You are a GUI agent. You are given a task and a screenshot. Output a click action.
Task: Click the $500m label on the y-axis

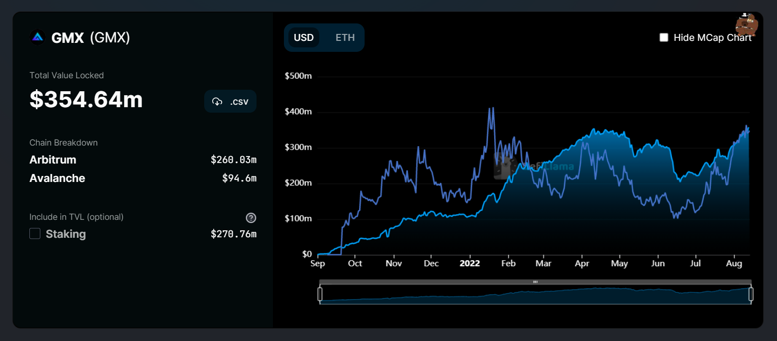(298, 76)
